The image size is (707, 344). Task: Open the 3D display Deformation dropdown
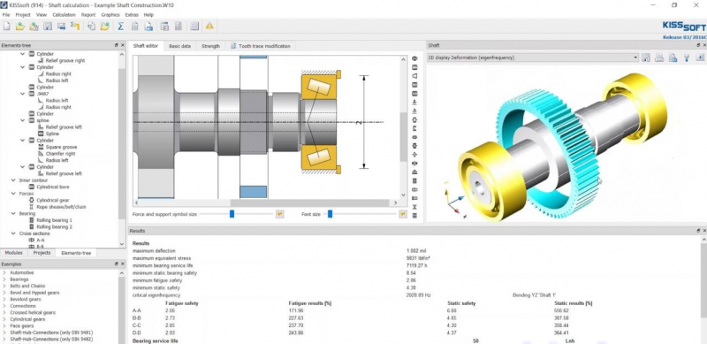[533, 57]
